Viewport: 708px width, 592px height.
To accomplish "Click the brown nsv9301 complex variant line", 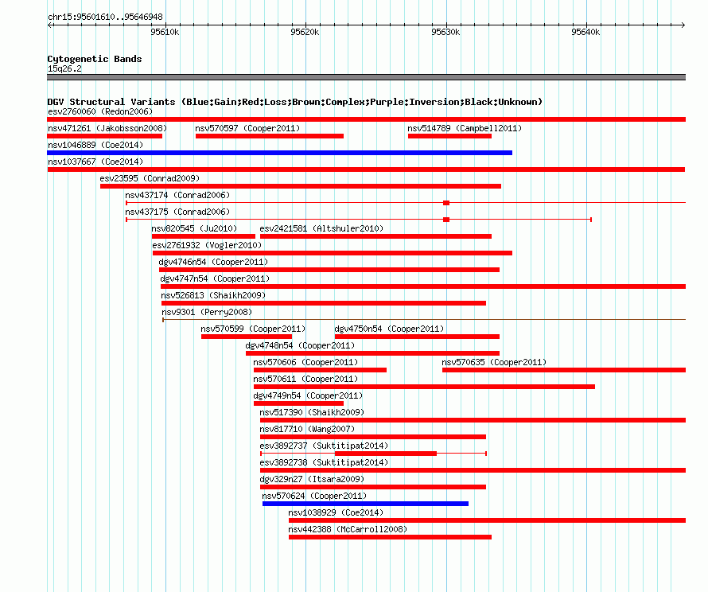I will pos(424,320).
